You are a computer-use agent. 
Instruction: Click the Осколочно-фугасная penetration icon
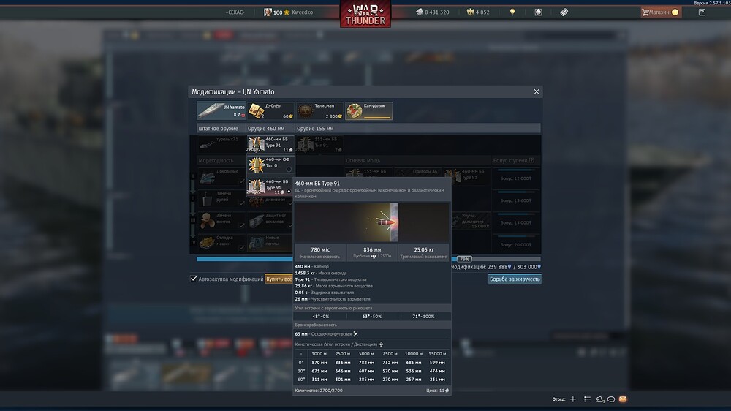pos(355,334)
